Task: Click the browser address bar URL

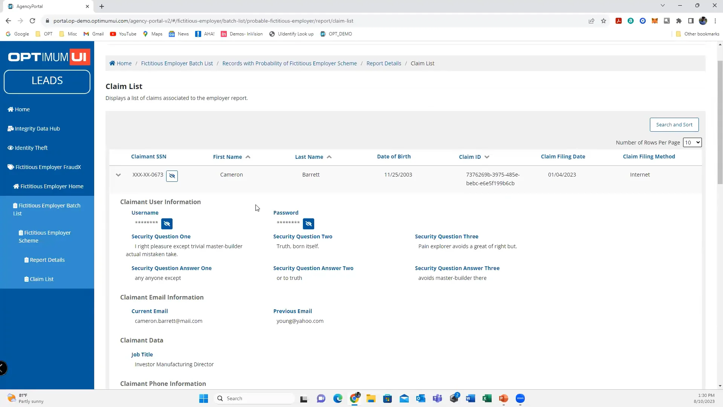Action: (x=203, y=21)
